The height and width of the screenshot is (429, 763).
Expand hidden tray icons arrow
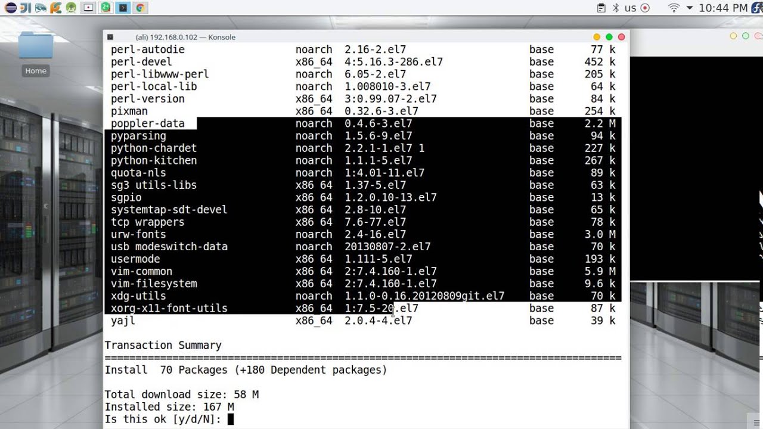pos(690,8)
